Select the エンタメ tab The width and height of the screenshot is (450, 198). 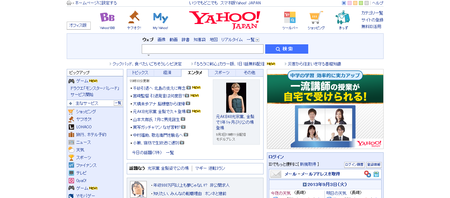pyautogui.click(x=195, y=73)
